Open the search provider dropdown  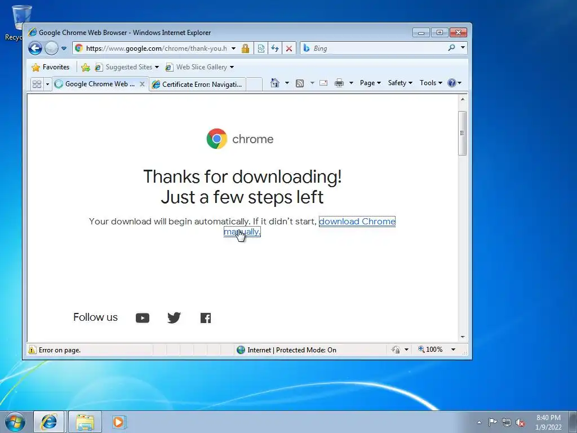pos(463,47)
